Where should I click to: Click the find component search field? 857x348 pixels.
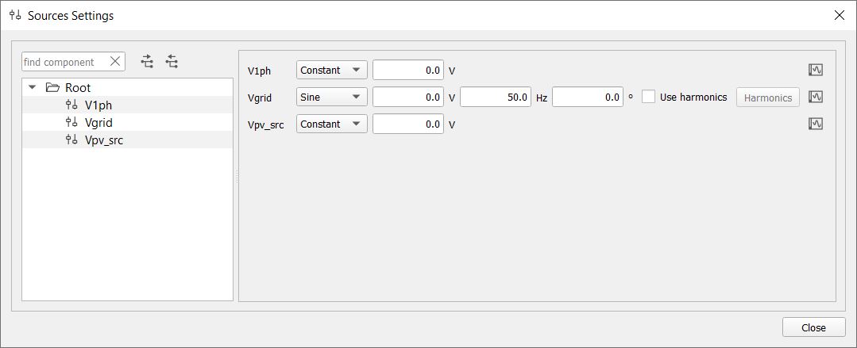(x=64, y=62)
